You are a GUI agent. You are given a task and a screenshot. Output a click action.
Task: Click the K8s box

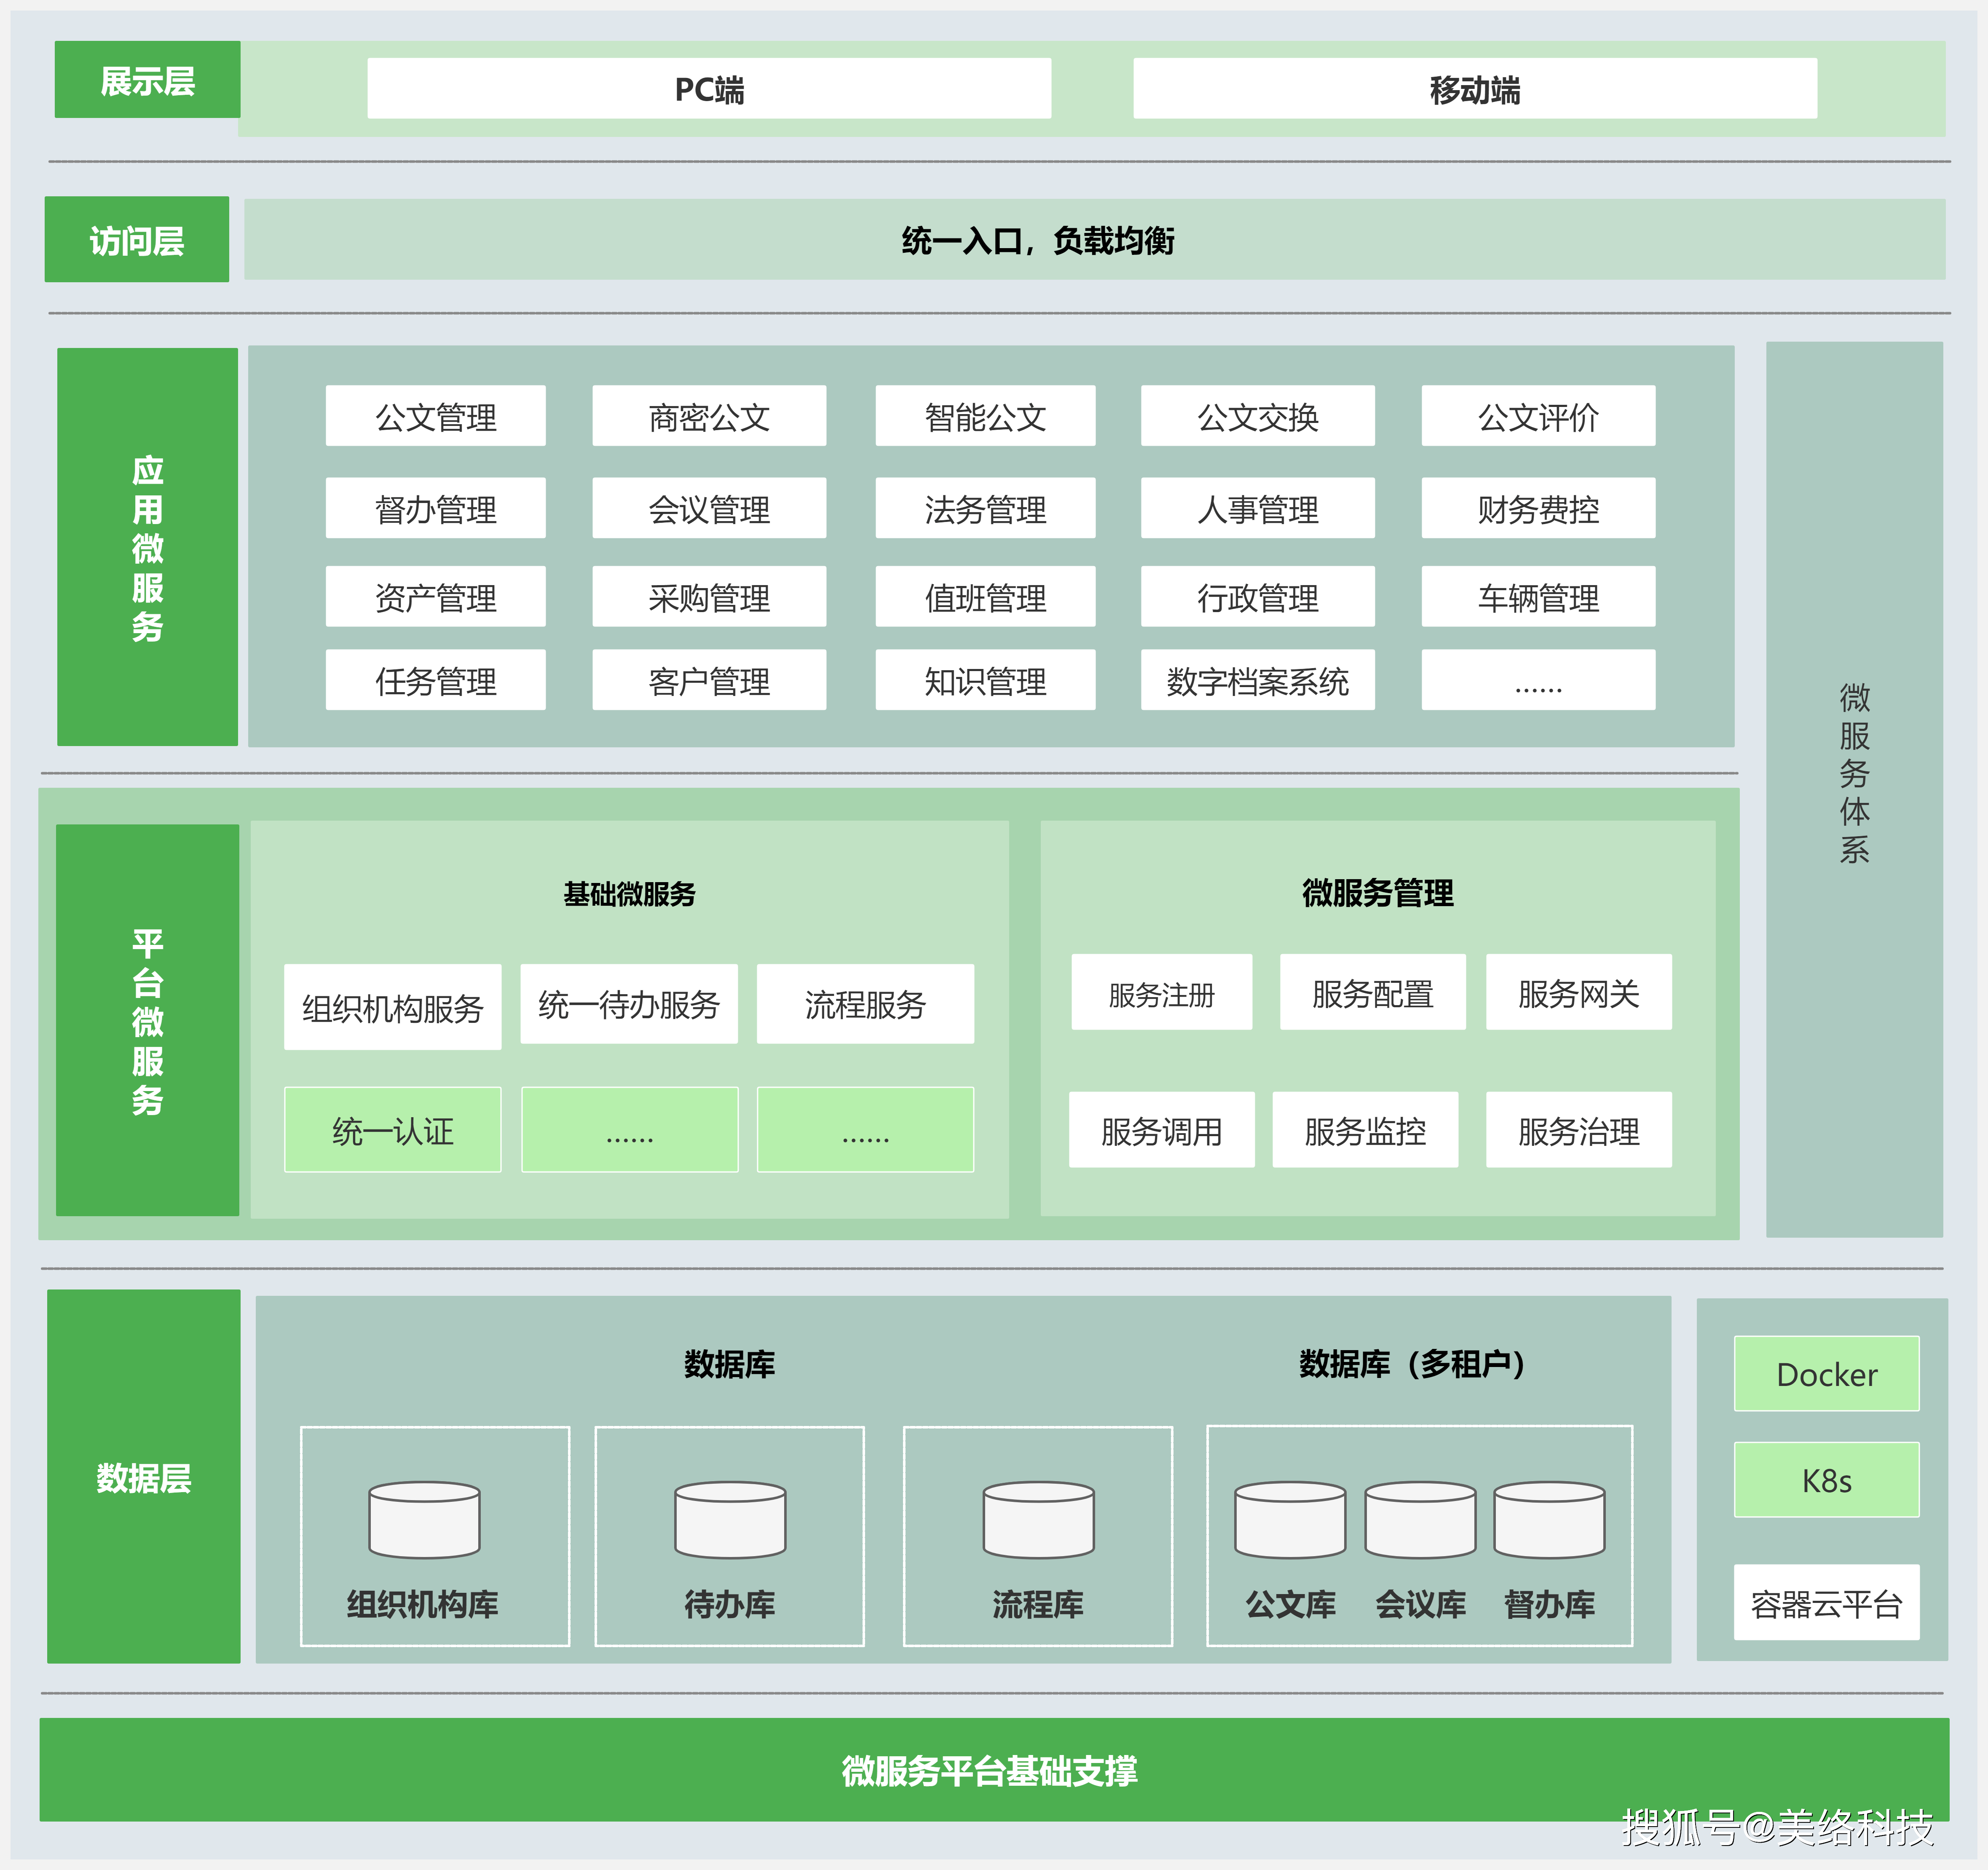[1826, 1479]
